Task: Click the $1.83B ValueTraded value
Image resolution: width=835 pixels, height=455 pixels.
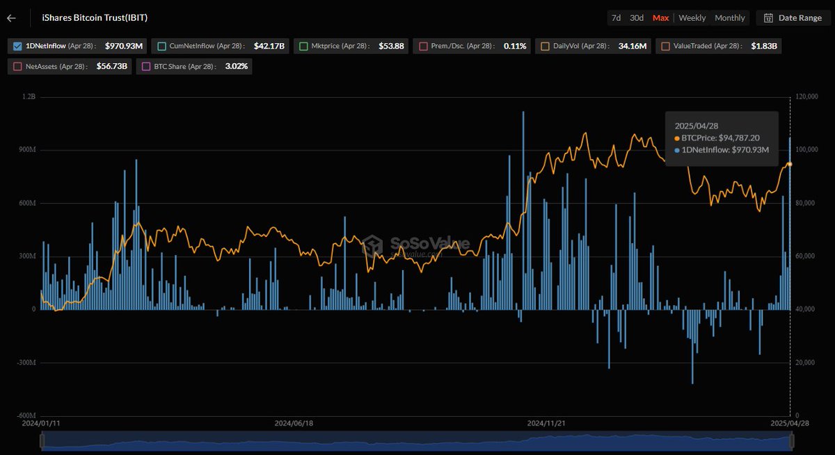Action: click(x=764, y=47)
